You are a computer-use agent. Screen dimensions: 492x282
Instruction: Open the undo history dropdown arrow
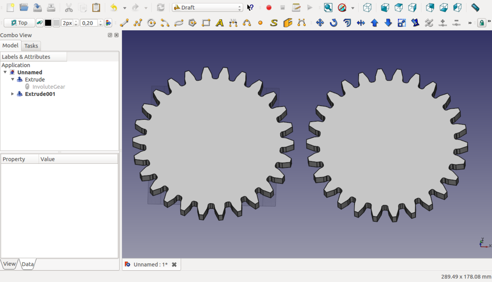(125, 8)
